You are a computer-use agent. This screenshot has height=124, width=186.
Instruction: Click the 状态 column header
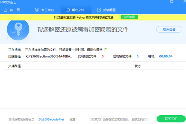coord(138,66)
